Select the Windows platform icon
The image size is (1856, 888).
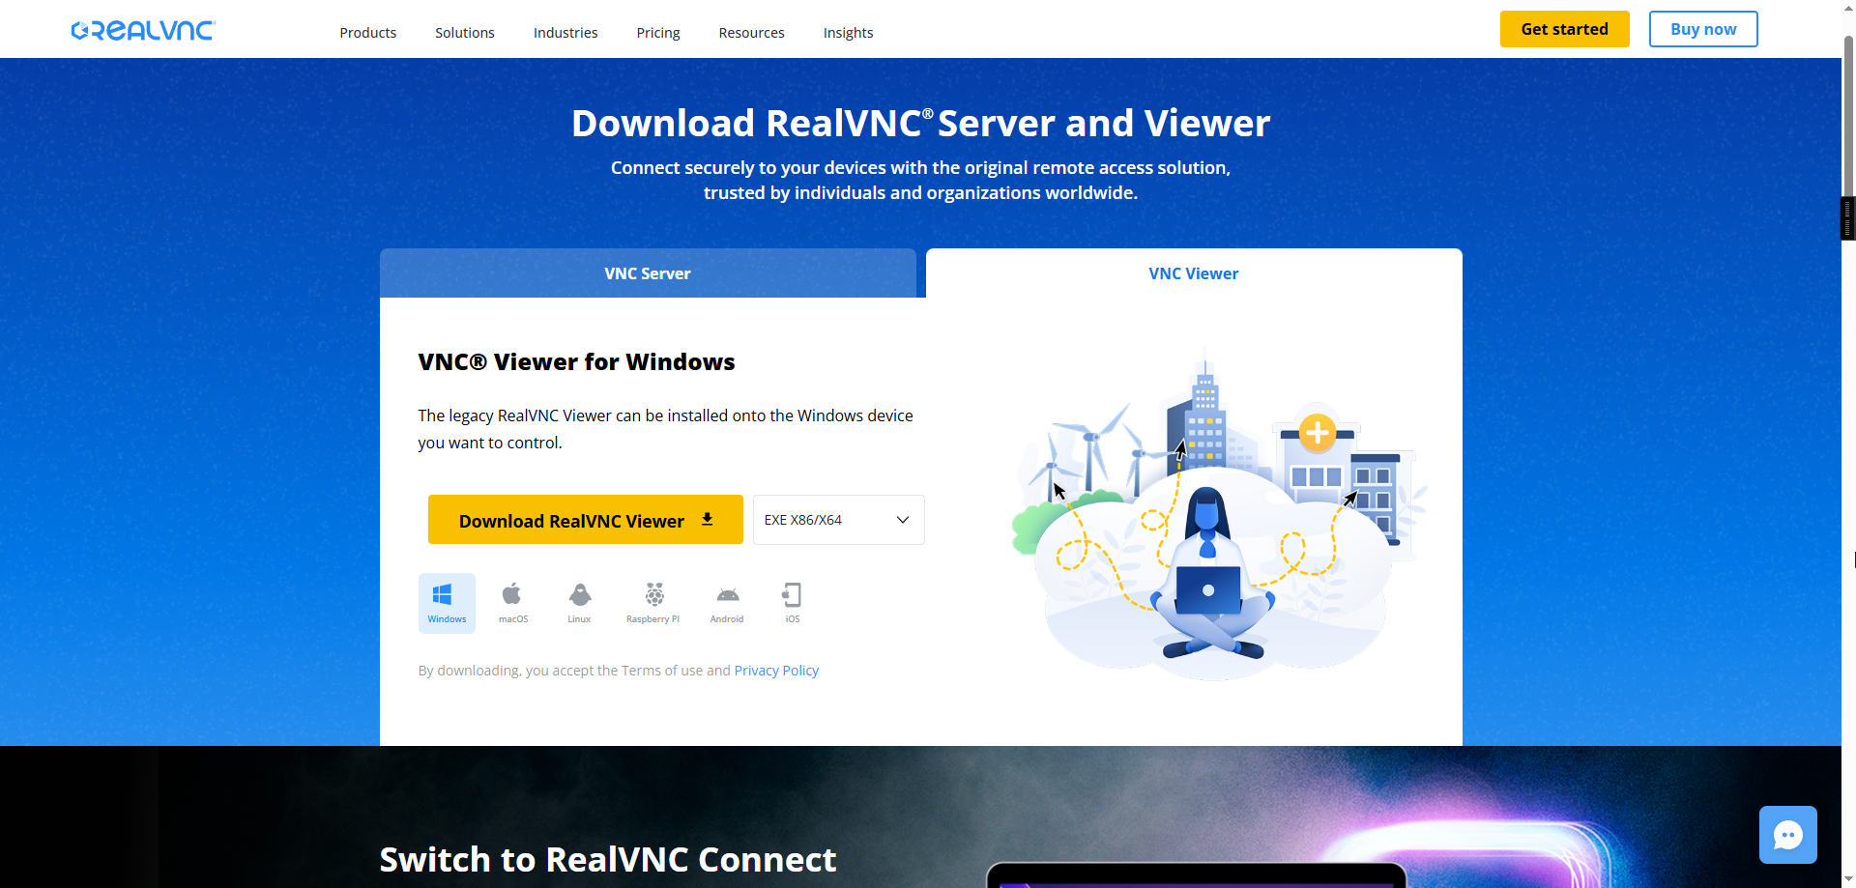click(x=447, y=603)
